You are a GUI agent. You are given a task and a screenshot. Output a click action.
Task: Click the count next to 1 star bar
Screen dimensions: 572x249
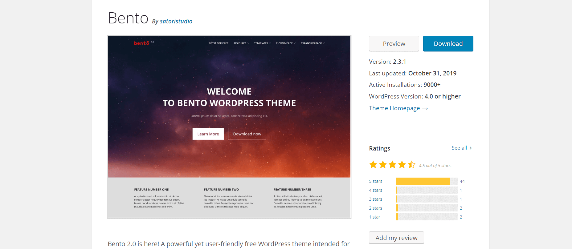[461, 217]
